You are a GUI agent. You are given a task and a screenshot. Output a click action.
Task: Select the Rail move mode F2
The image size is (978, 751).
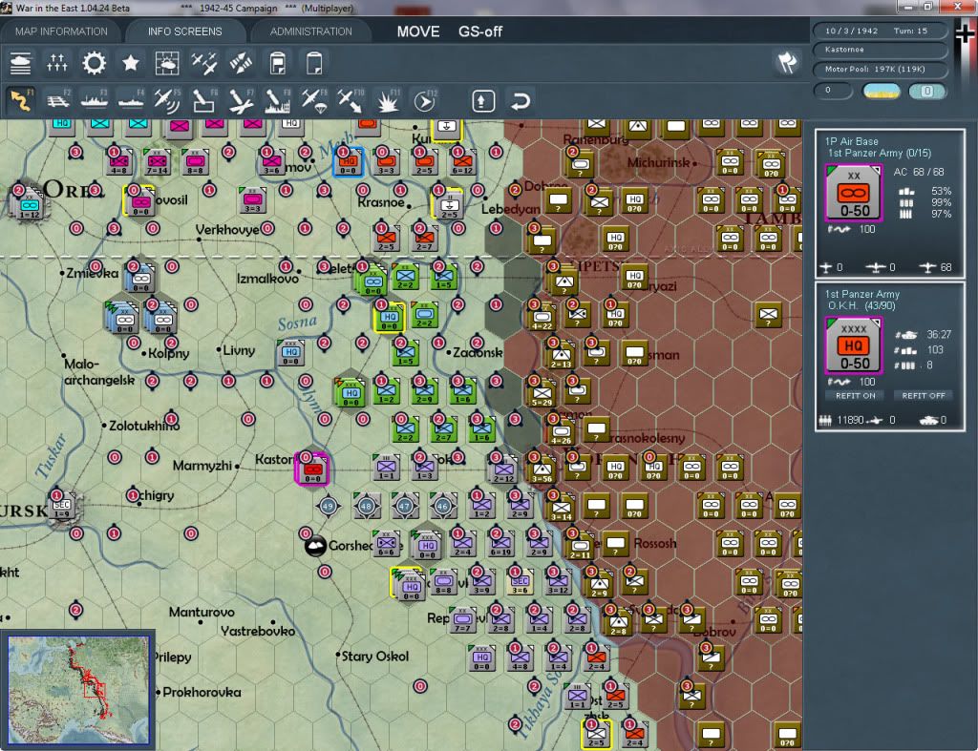[x=58, y=100]
